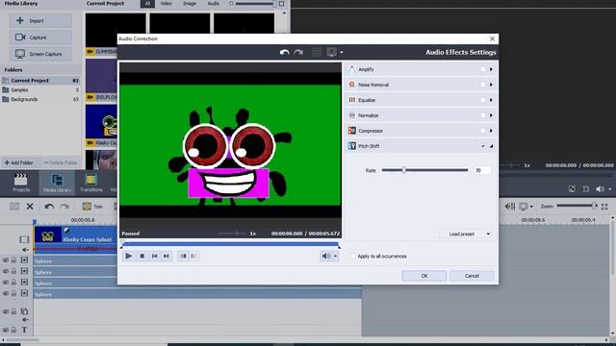Cancel the Audio Correction dialog
Screen dimensions: 616x346
click(472, 276)
